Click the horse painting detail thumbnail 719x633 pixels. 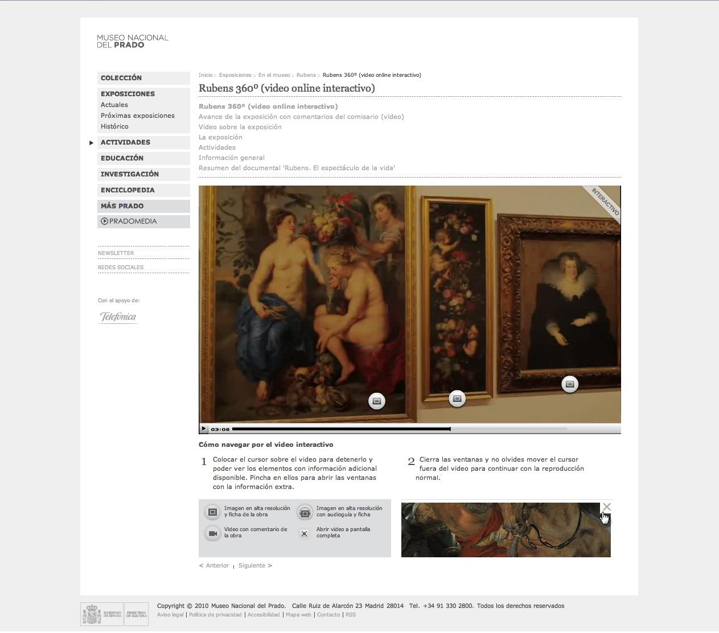[x=506, y=530]
